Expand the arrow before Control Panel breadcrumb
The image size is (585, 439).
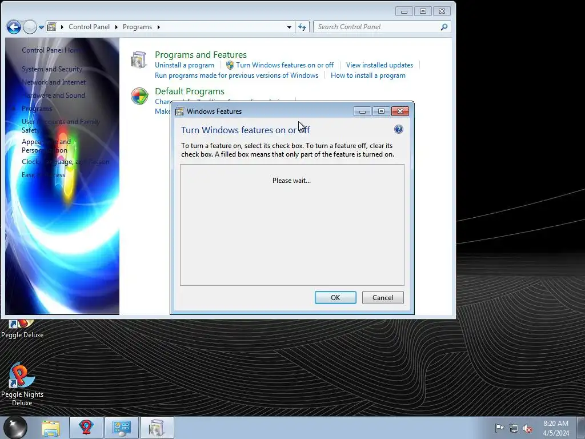point(62,27)
